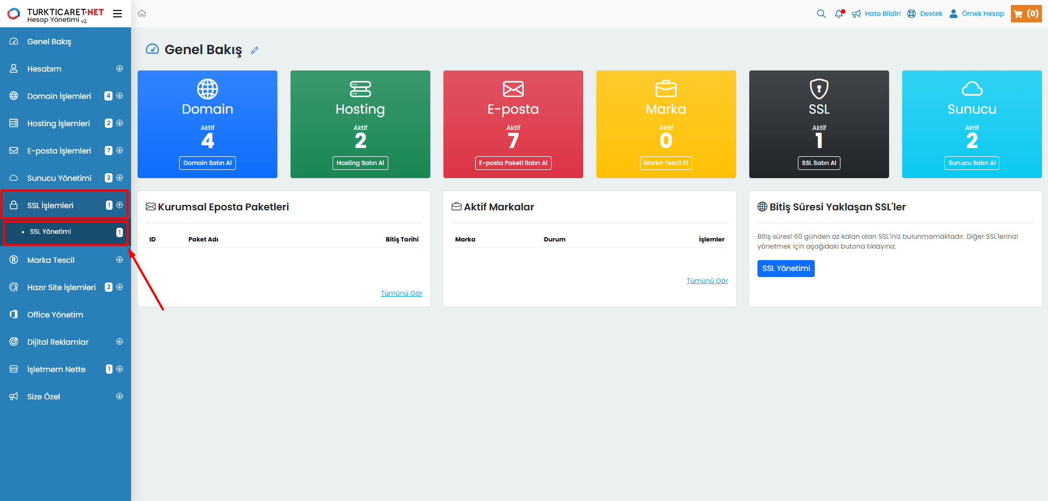Click the Marka Tescil registered icon
This screenshot has height=501, width=1048.
[x=14, y=260]
